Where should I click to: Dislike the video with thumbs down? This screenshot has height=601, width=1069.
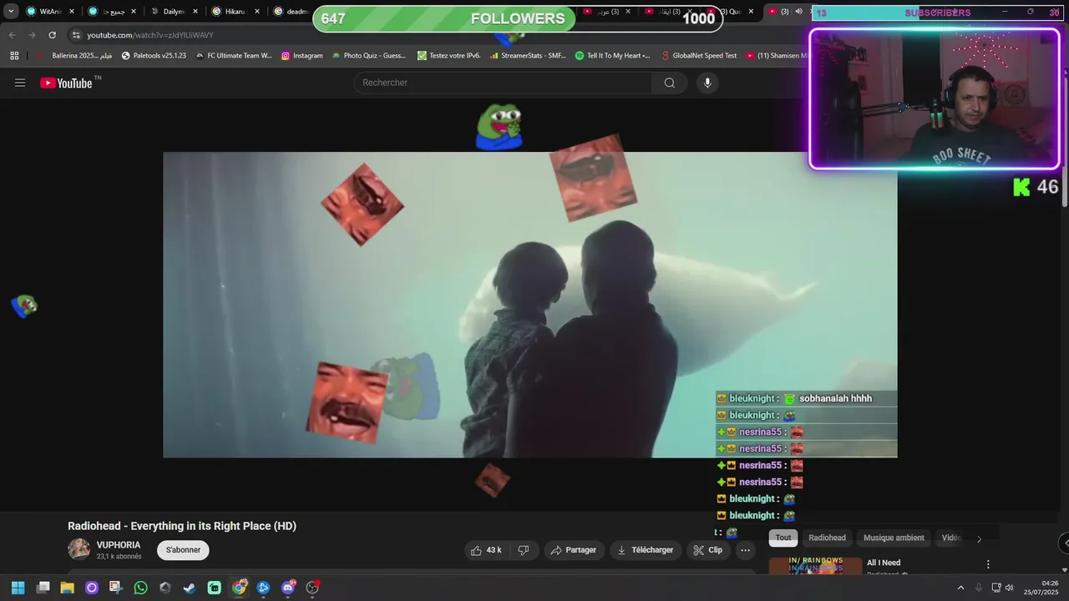(524, 550)
